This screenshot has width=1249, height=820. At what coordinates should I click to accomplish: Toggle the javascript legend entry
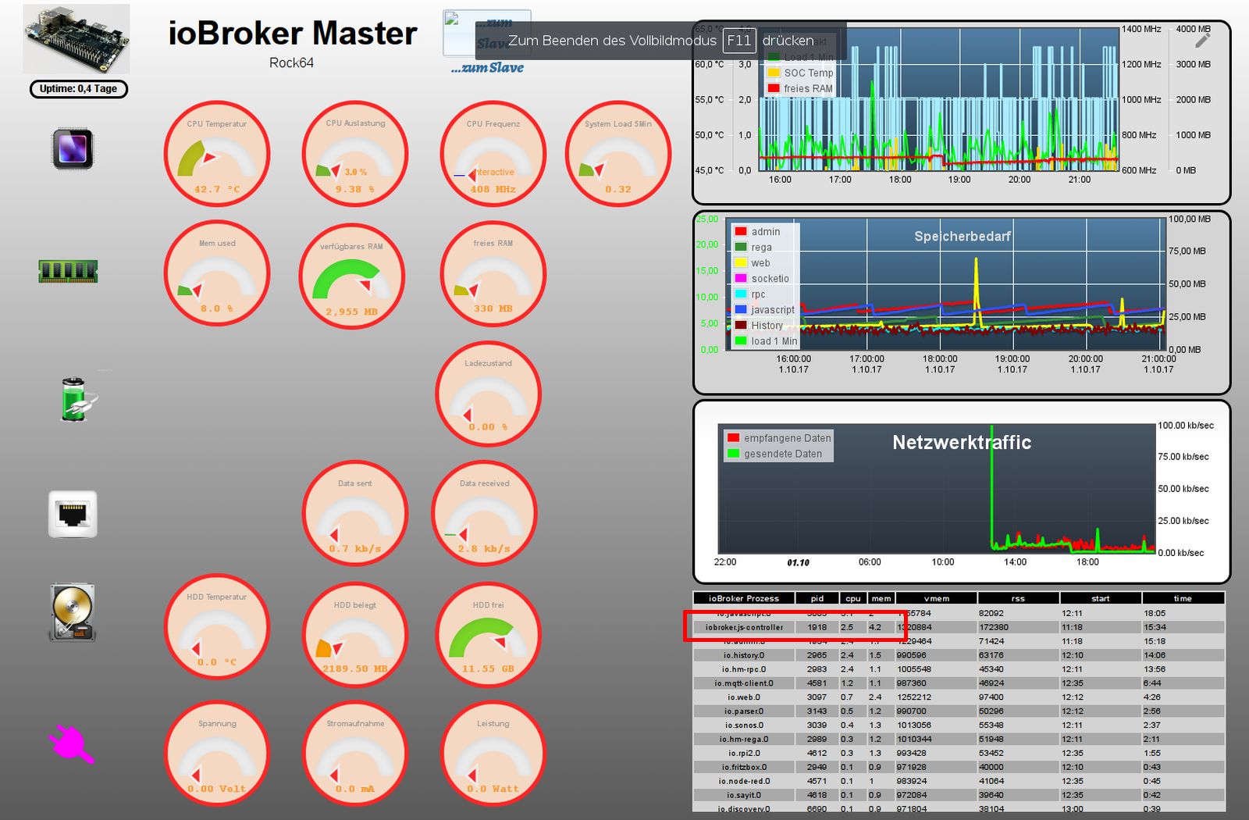[765, 310]
